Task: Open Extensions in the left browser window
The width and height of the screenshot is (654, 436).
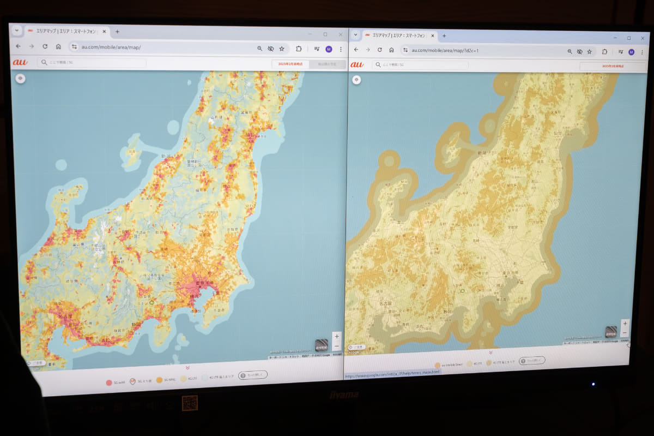Action: click(299, 49)
